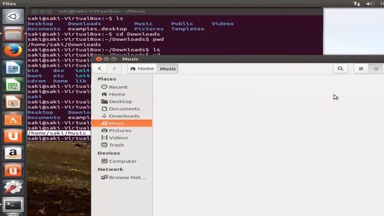The image size is (384, 216).
Task: Click the network indicator in top panel
Action: [x=357, y=4]
